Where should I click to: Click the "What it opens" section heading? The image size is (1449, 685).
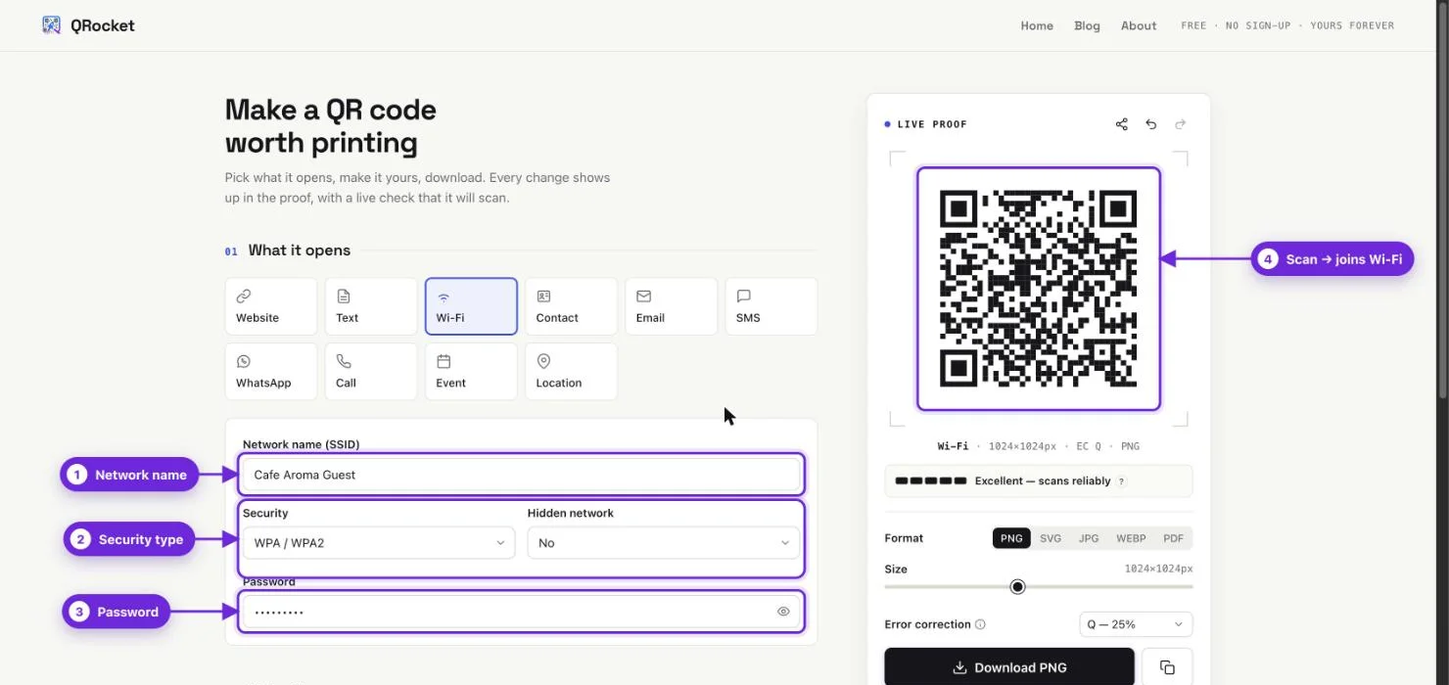(x=300, y=251)
